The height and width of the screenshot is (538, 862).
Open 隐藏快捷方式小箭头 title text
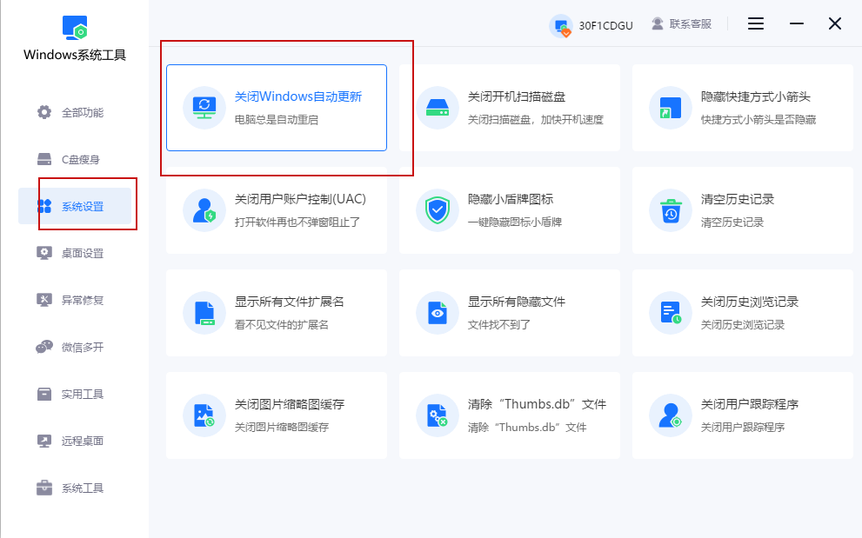(x=755, y=96)
